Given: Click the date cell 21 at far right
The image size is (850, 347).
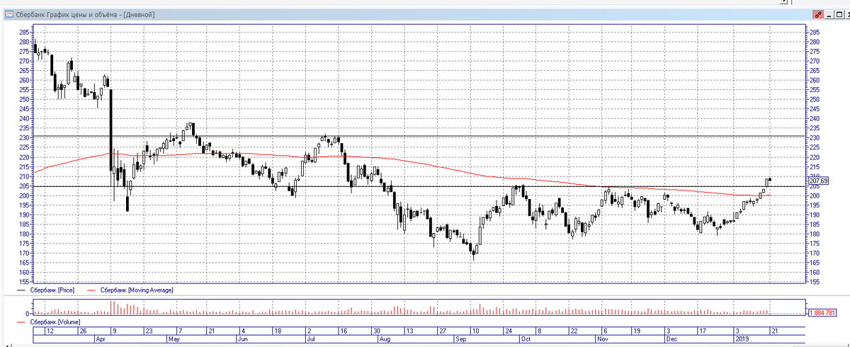Looking at the screenshot, I should [x=773, y=331].
